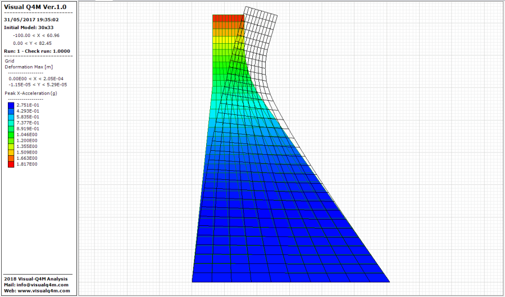505x297 pixels.
Task: Click the Grid label
Action: point(10,61)
